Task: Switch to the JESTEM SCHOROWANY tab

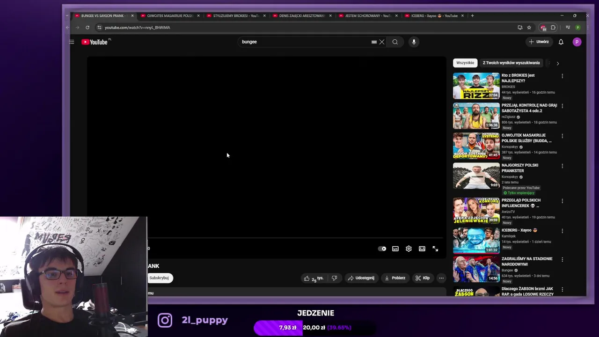Action: (x=367, y=15)
